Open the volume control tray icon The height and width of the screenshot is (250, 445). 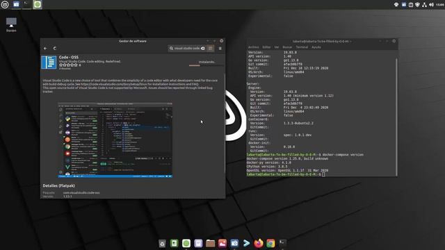click(x=431, y=5)
